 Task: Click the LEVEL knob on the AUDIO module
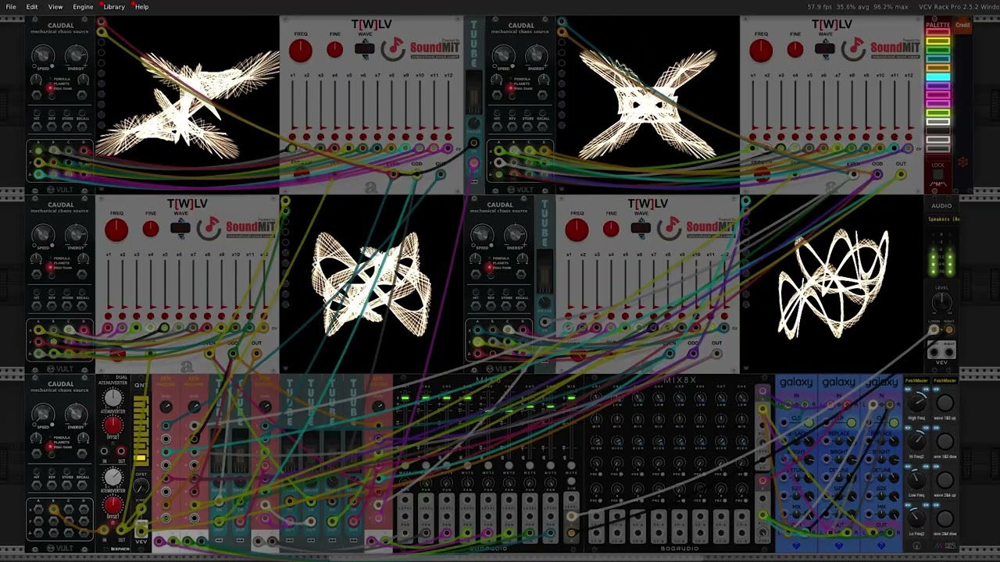point(941,303)
